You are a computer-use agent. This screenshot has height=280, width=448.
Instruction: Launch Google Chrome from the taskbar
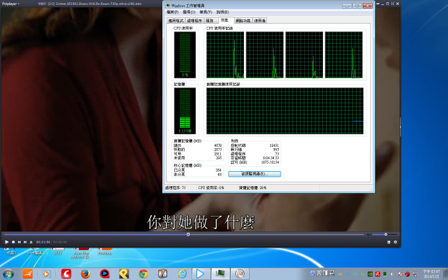click(143, 274)
